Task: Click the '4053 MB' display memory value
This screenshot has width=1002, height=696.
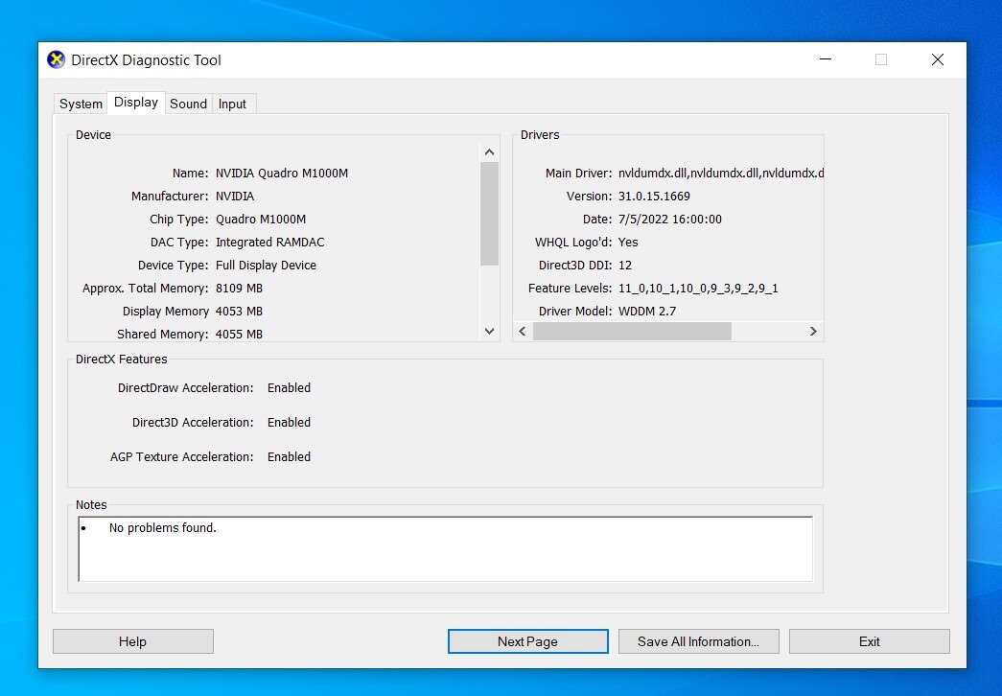Action: [x=239, y=312]
